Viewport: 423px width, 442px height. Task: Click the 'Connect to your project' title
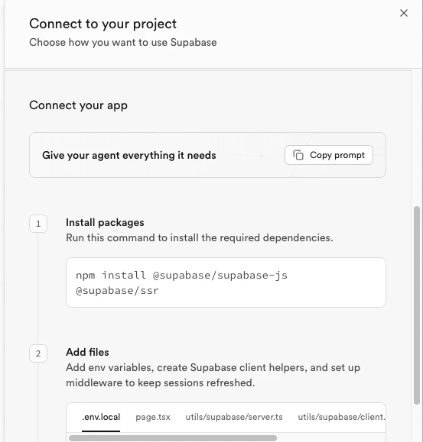102,24
